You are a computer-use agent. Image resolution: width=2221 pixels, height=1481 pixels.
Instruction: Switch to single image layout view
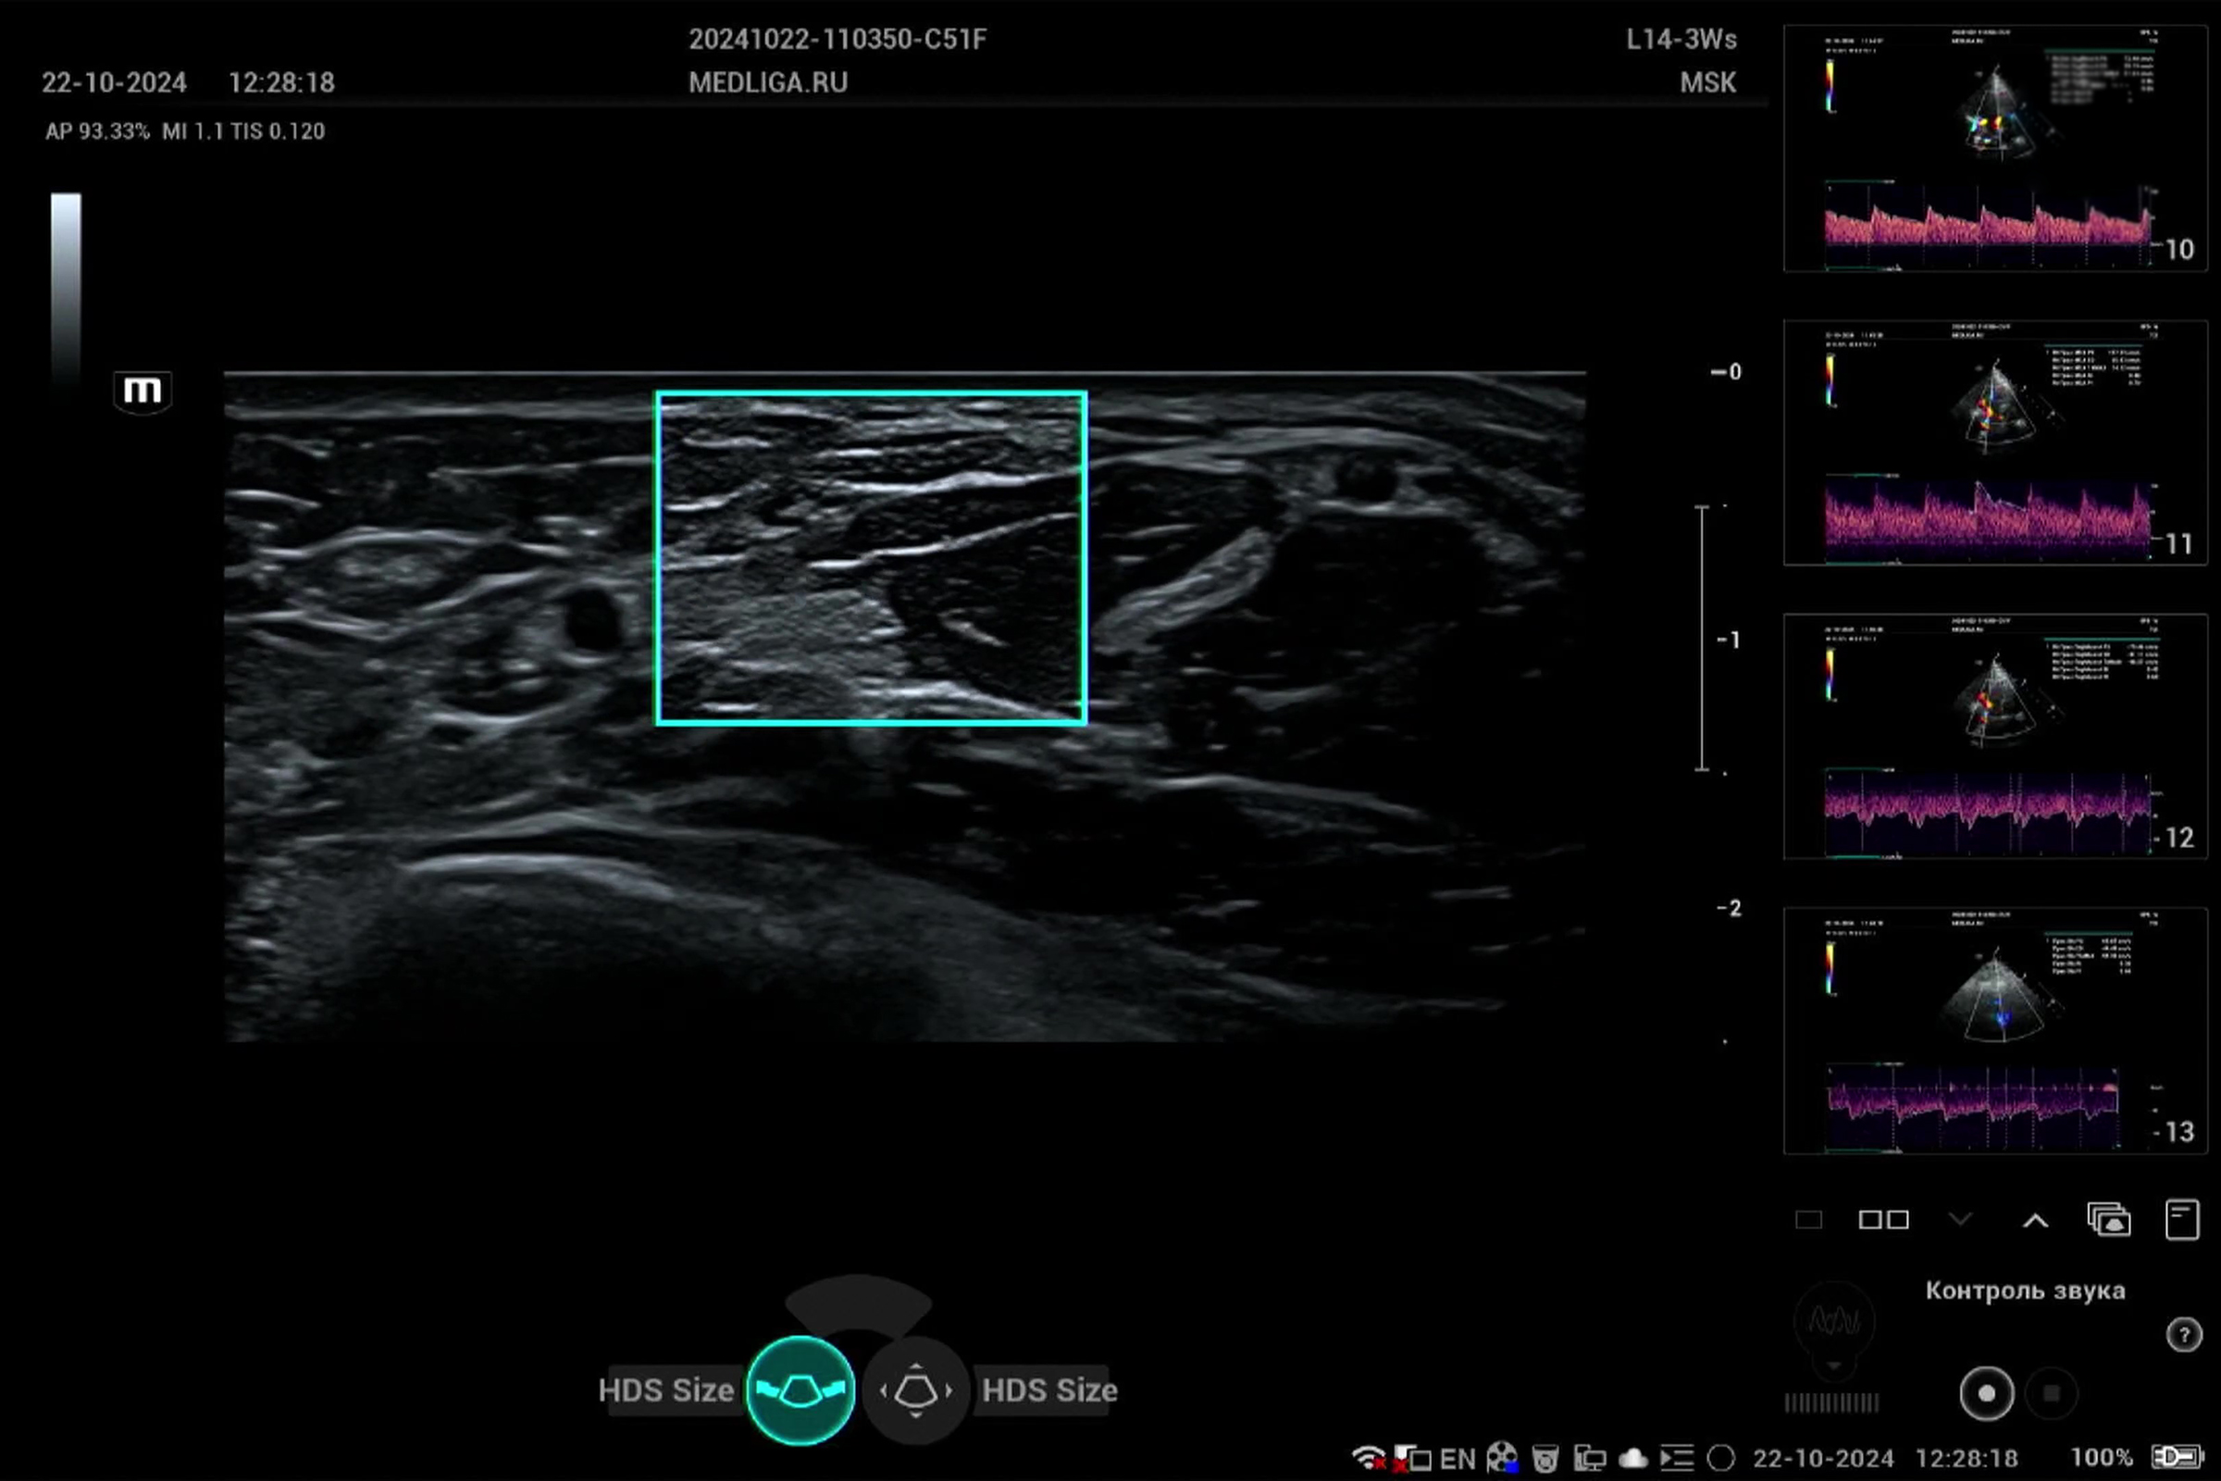point(1808,1219)
